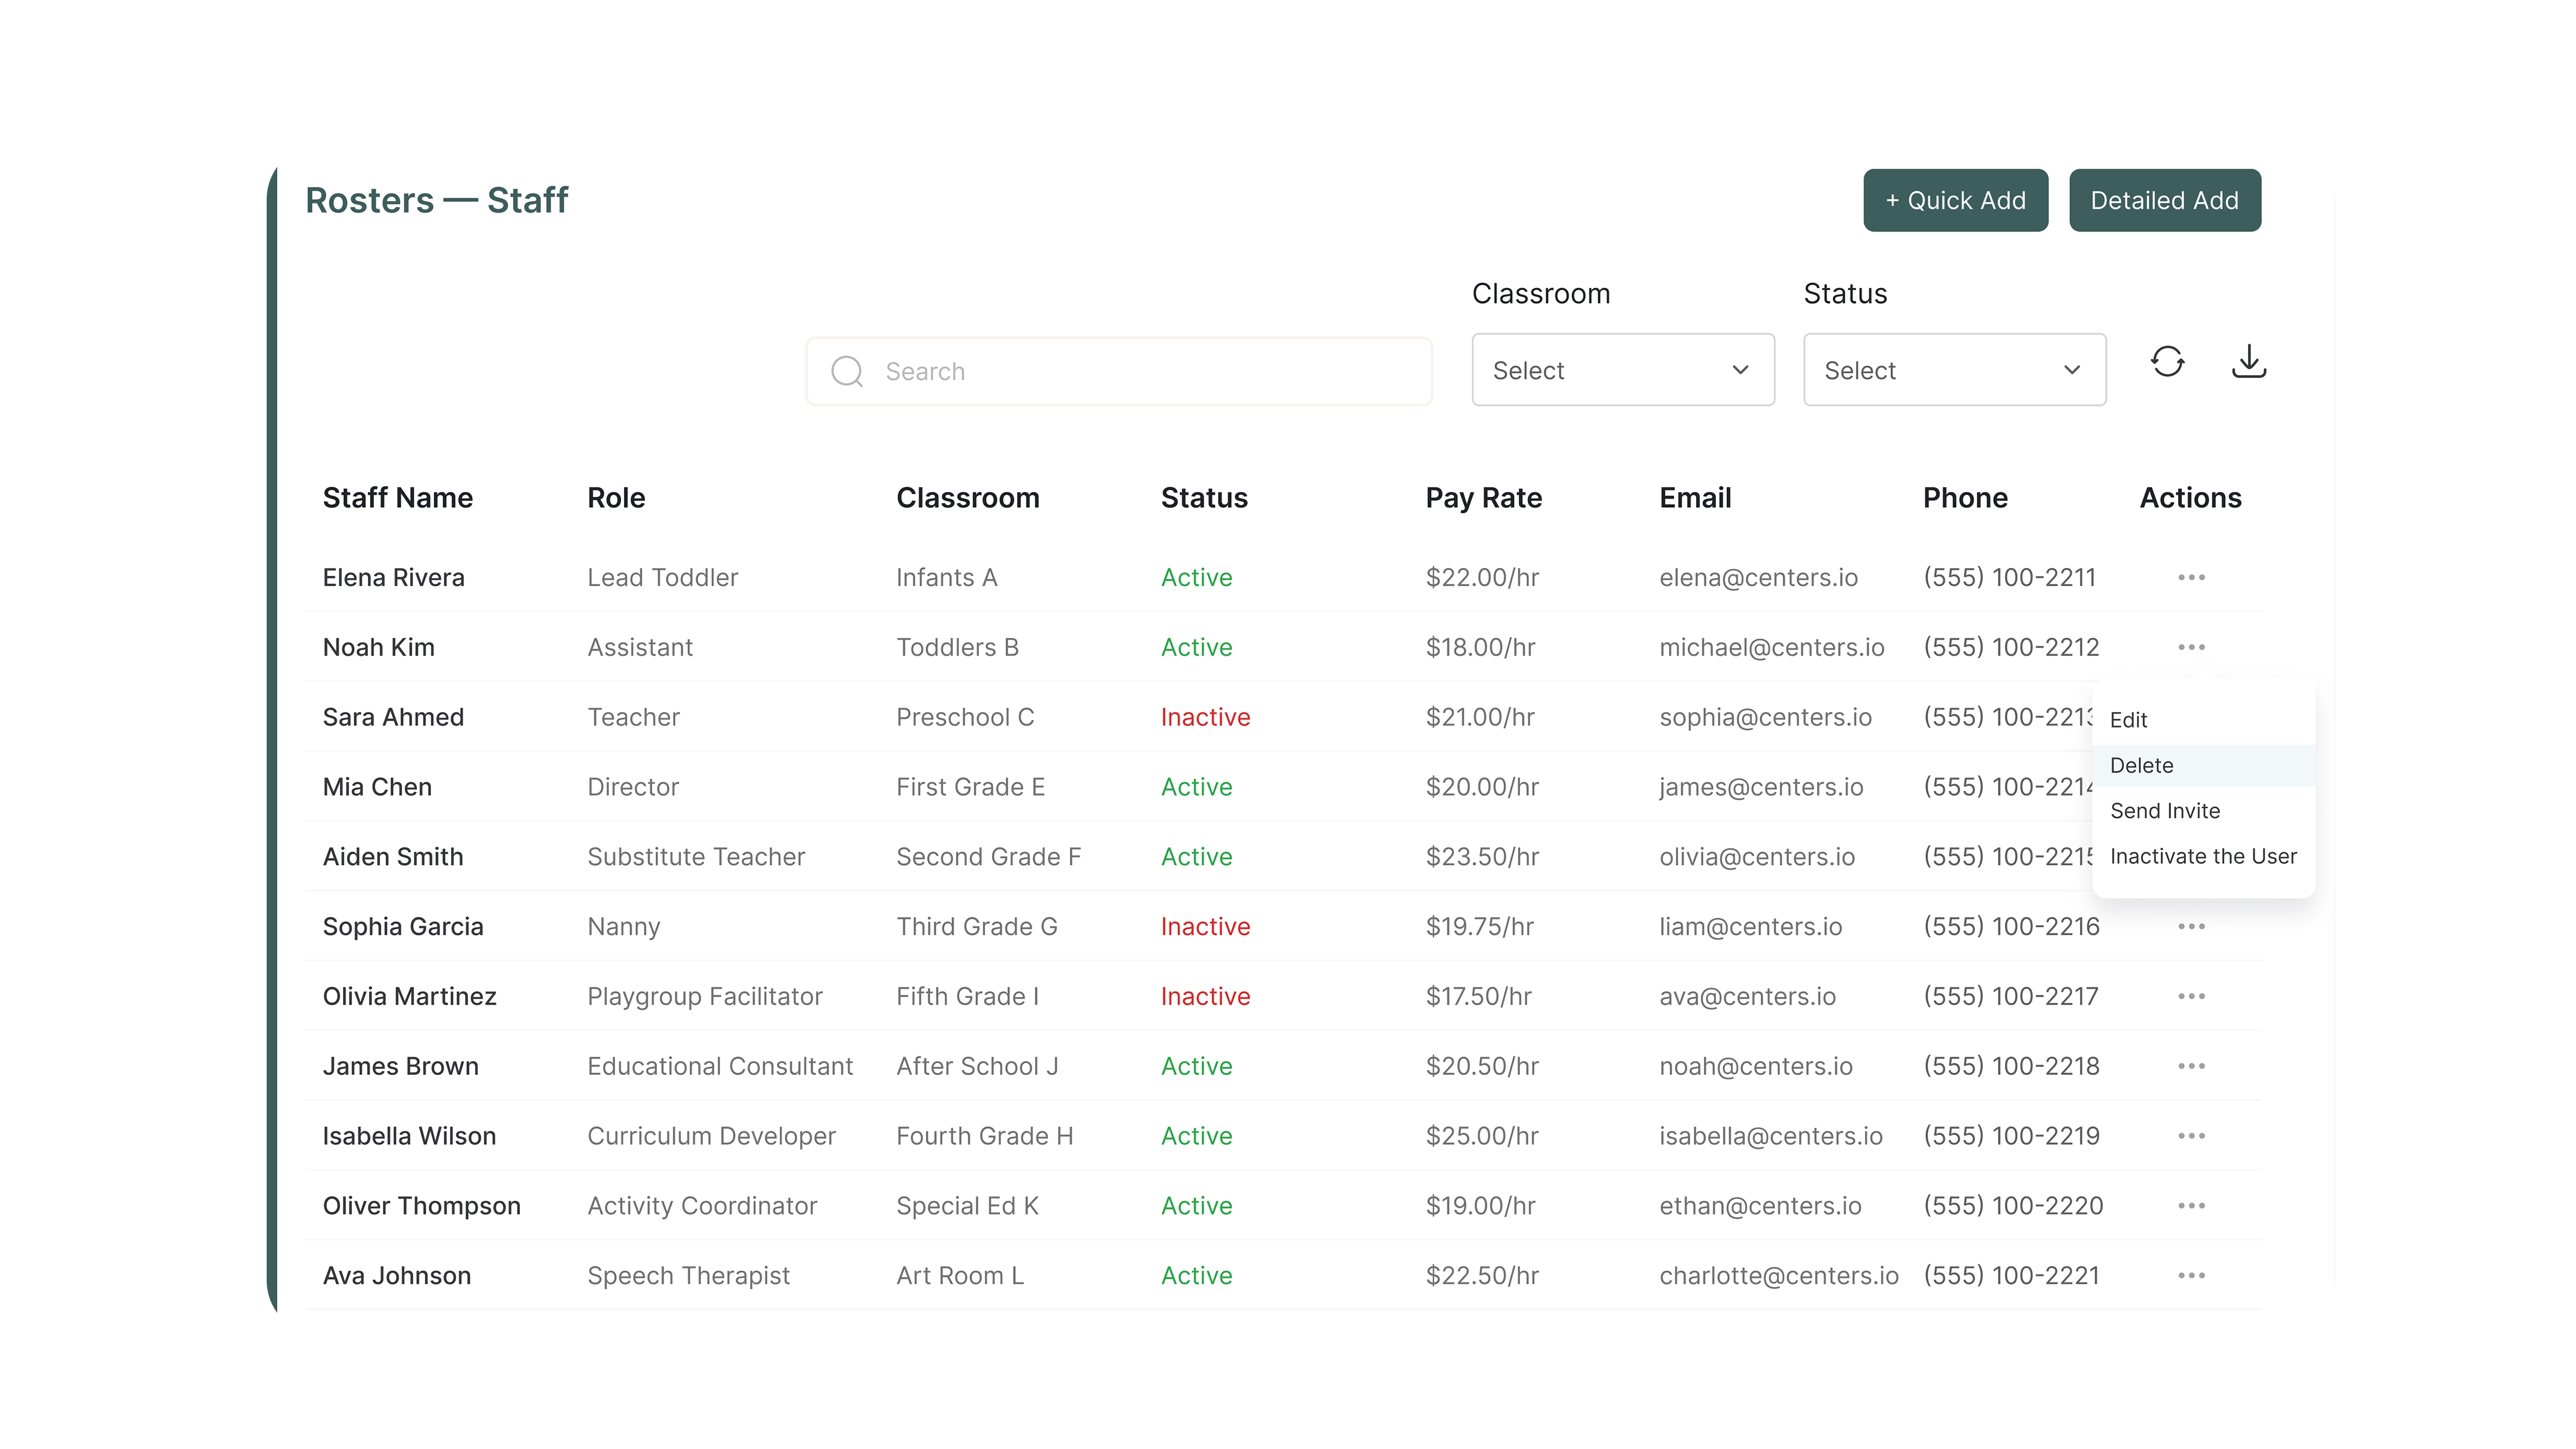Click staff name Isabella Wilson
This screenshot has width=2576, height=1449.
pos(409,1137)
